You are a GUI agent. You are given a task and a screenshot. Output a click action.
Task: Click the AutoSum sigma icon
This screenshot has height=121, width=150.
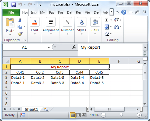(107, 20)
